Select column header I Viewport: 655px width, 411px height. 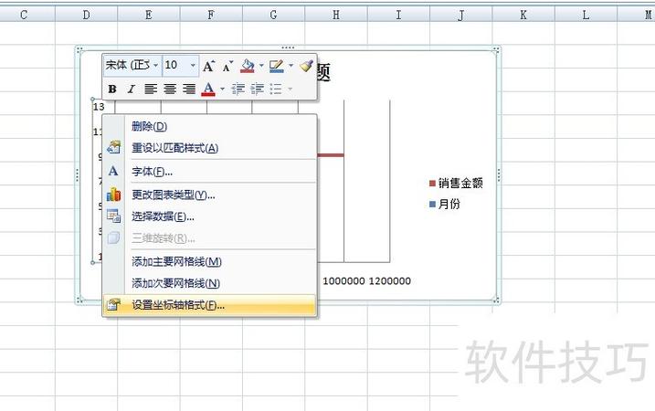point(398,15)
